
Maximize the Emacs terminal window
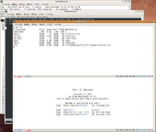[x=139, y=11]
